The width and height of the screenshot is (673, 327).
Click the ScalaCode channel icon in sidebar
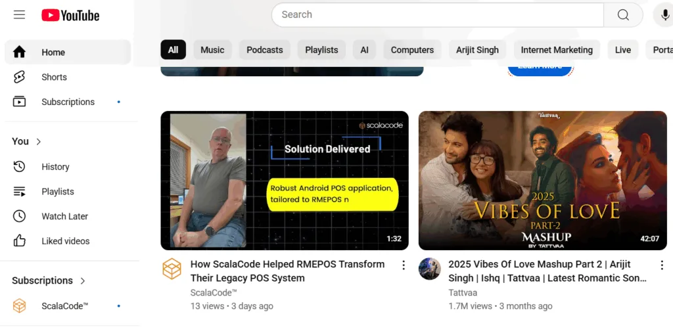19,306
